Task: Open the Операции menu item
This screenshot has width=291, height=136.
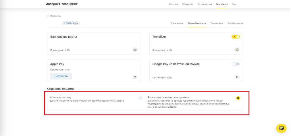Action: (188, 4)
